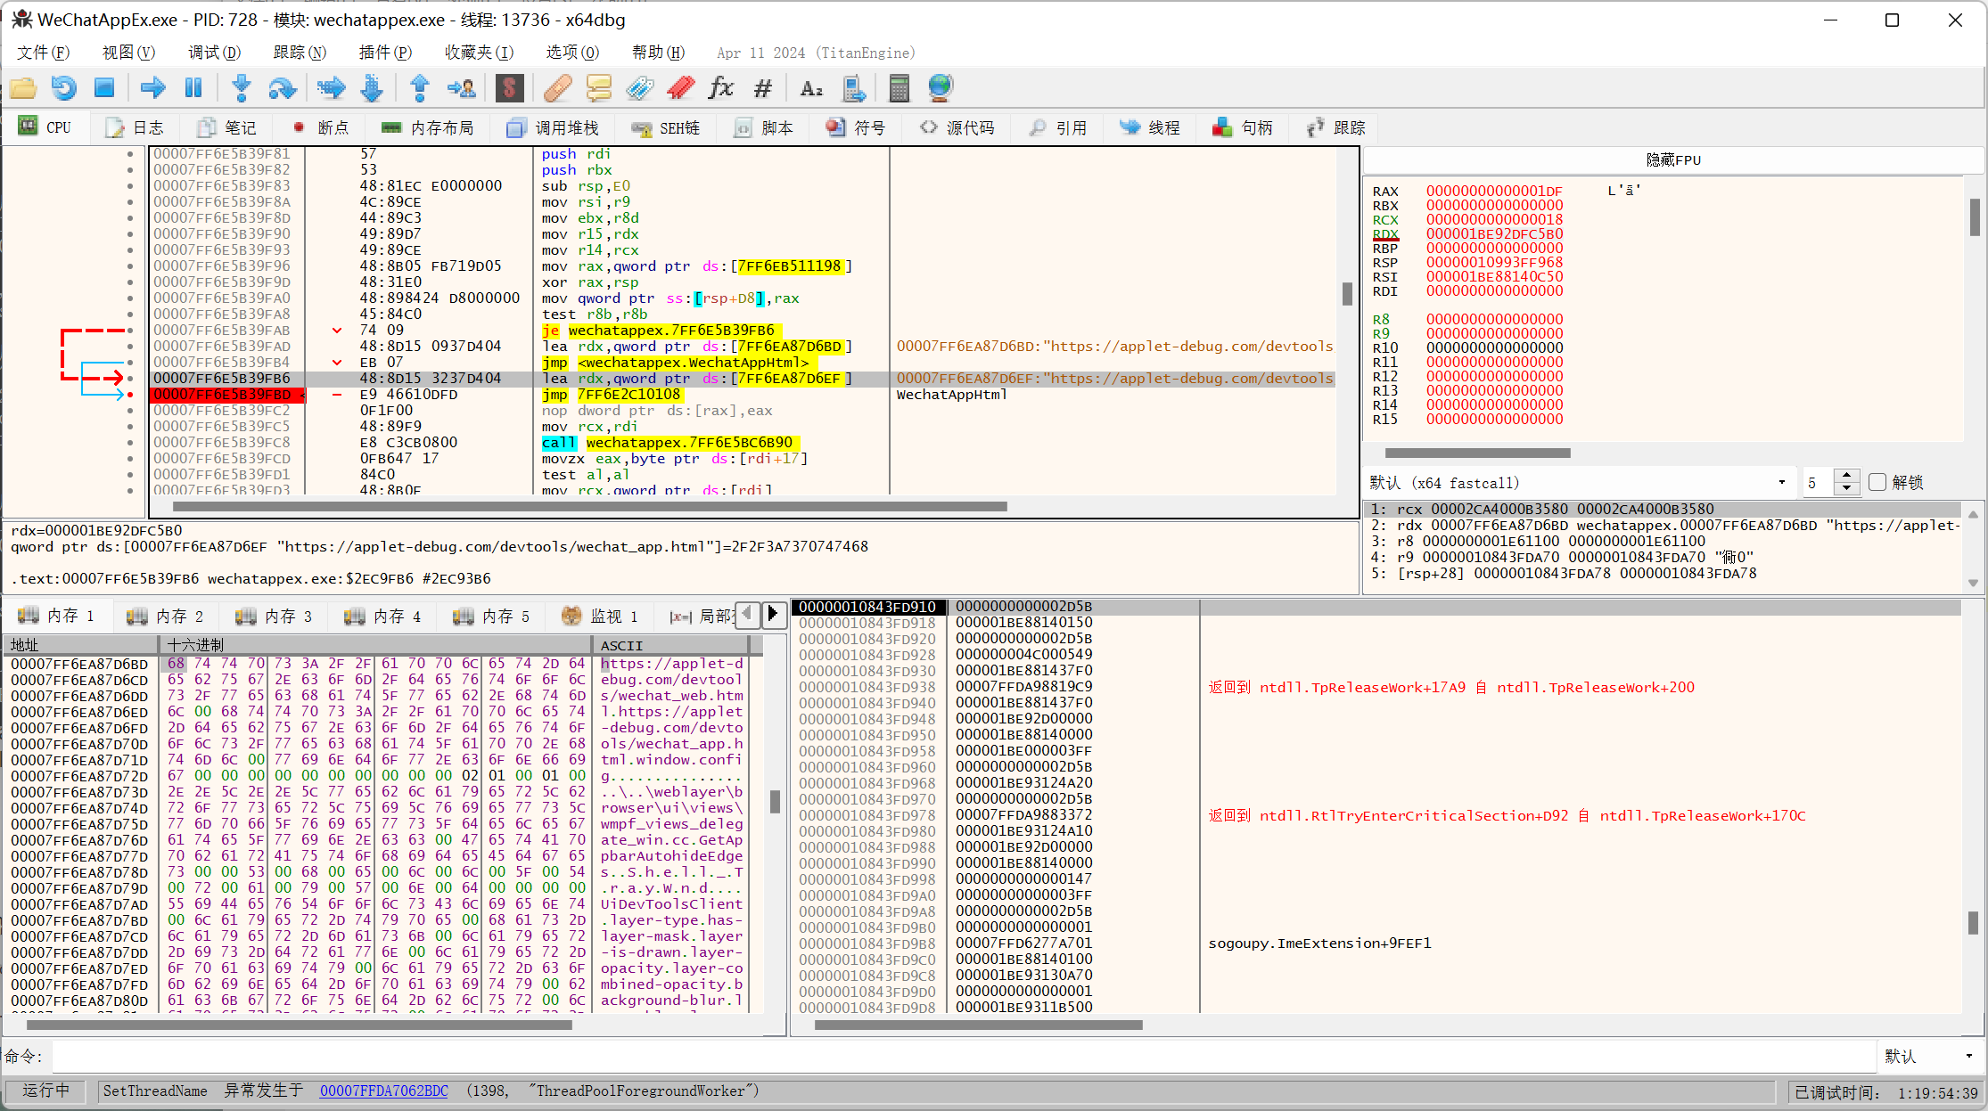Screen dimensions: 1988x1111
Task: Open the 插件(P) menu
Action: coord(385,53)
